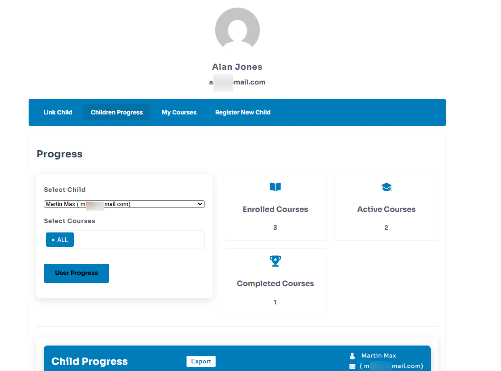Click the Active Courses count of 2
This screenshot has height=371, width=501.
pos(386,228)
